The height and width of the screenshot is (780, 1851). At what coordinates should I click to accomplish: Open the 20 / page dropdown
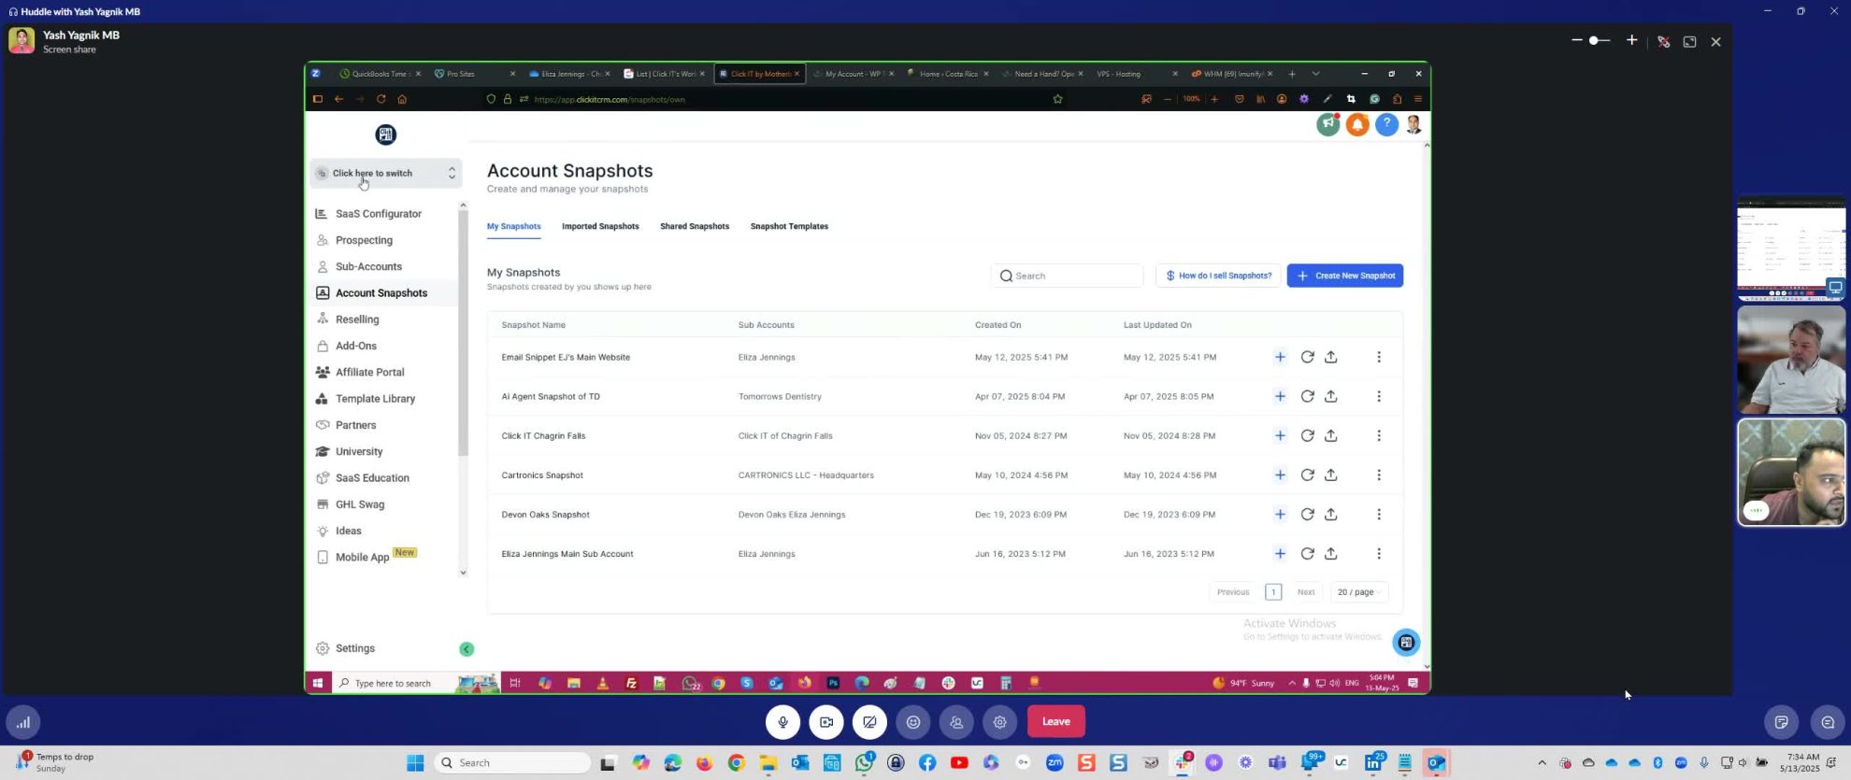[x=1359, y=592]
